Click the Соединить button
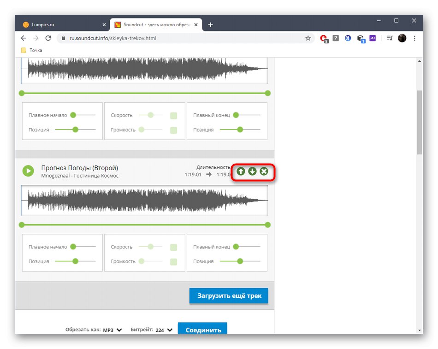Image resolution: width=438 pixels, height=349 pixels. pos(202,329)
